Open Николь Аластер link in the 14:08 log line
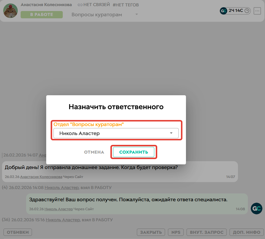 (62, 188)
